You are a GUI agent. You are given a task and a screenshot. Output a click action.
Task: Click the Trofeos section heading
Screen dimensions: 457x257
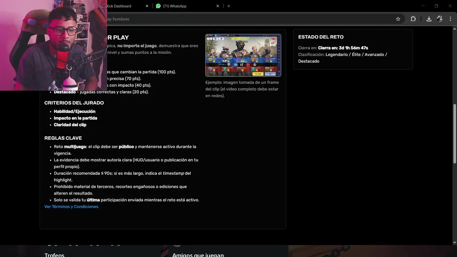click(55, 255)
